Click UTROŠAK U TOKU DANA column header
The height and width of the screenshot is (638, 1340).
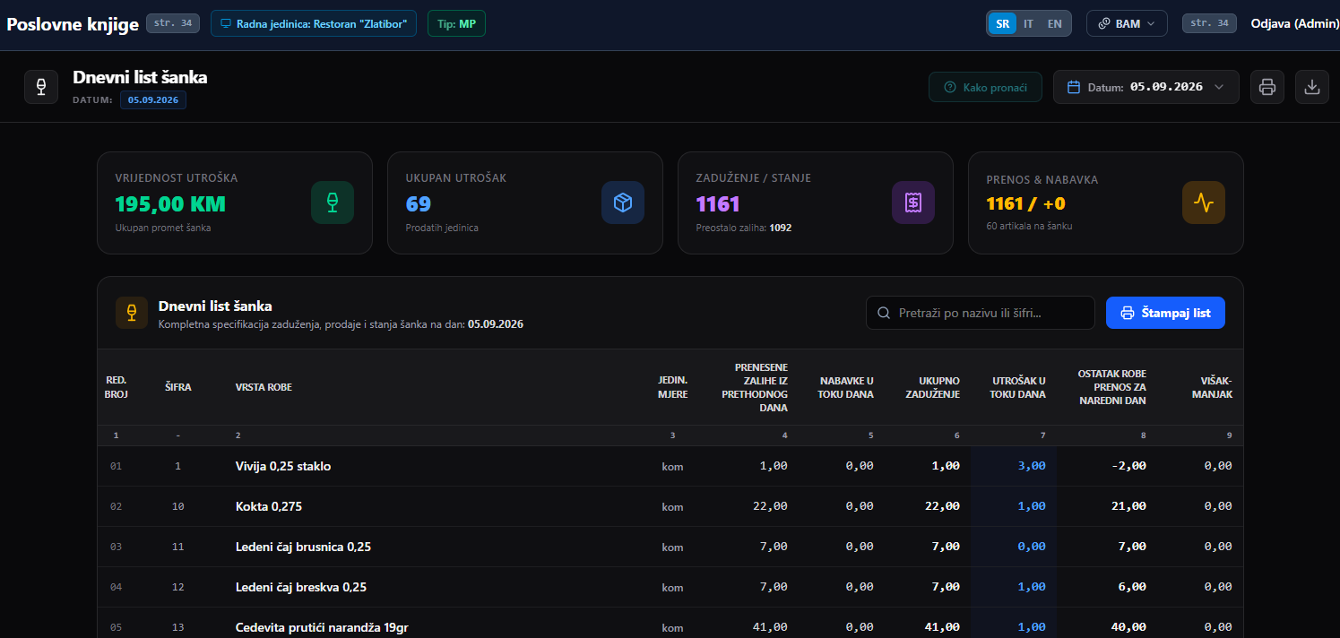[1017, 387]
